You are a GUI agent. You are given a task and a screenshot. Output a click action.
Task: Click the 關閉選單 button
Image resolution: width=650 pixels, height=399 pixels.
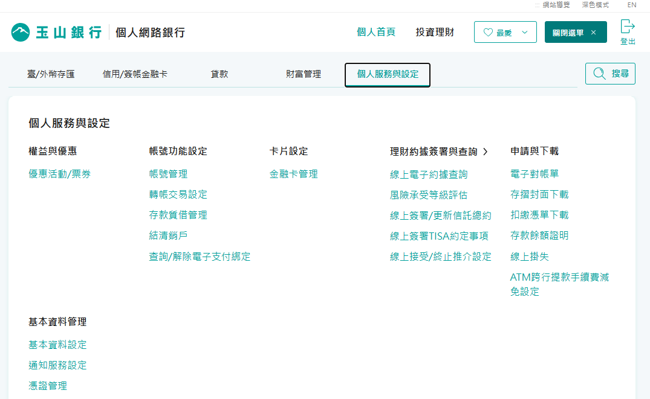click(x=576, y=32)
